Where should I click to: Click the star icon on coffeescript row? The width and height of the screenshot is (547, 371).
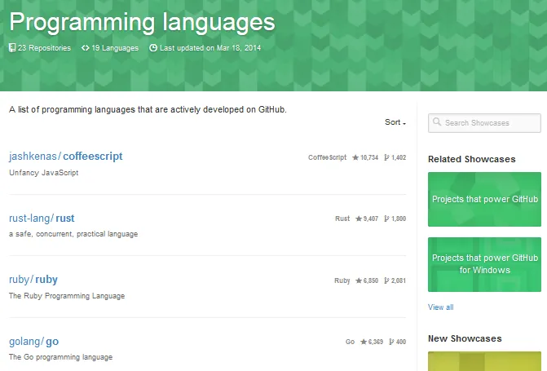355,157
